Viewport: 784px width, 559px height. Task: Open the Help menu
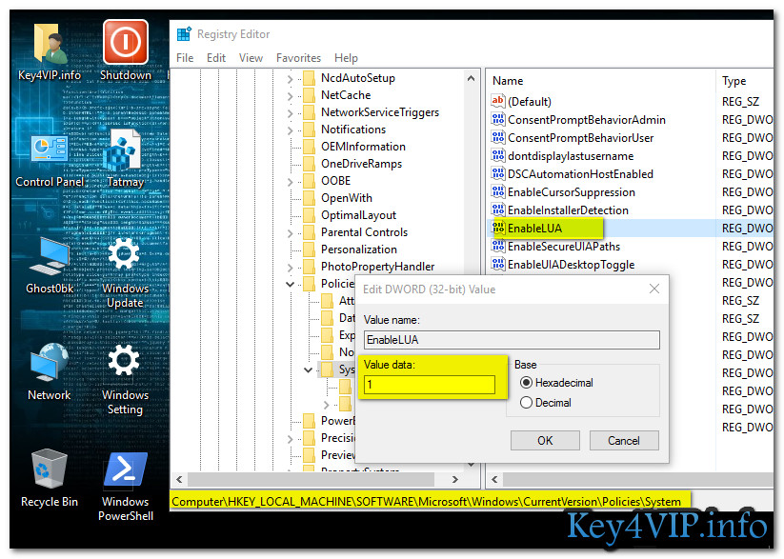coord(346,58)
